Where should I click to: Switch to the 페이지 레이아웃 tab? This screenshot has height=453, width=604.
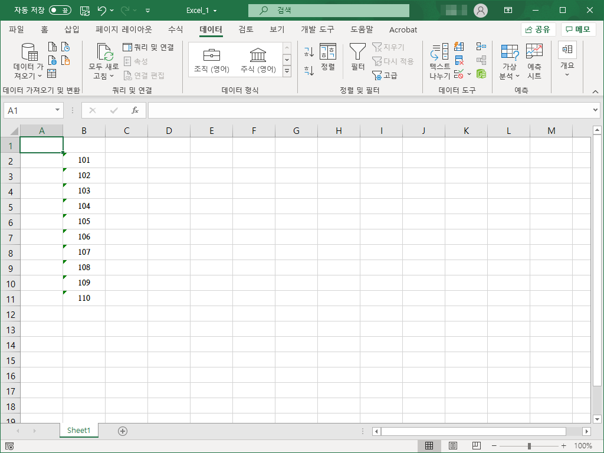124,29
